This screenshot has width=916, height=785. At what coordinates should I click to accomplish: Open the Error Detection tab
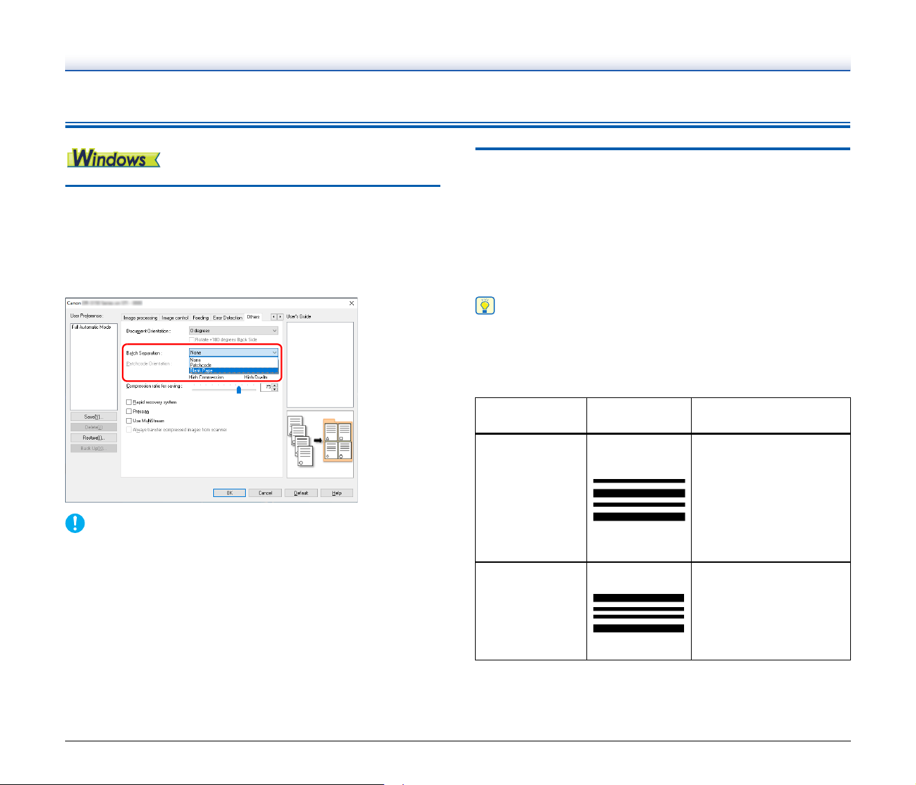tap(228, 318)
